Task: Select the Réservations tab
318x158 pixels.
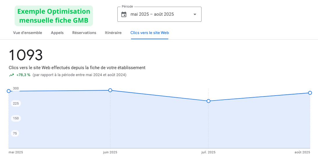Action: click(84, 33)
